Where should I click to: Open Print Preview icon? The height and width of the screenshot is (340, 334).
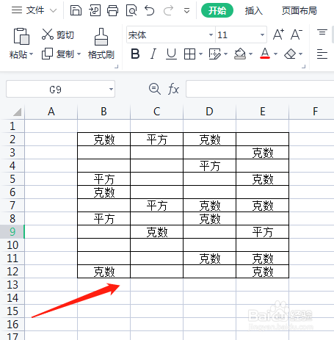[x=131, y=10]
